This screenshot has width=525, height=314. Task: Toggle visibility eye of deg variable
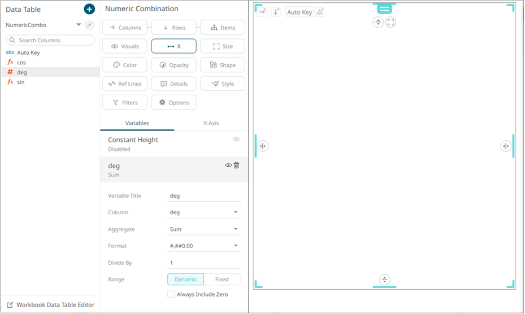(x=228, y=165)
